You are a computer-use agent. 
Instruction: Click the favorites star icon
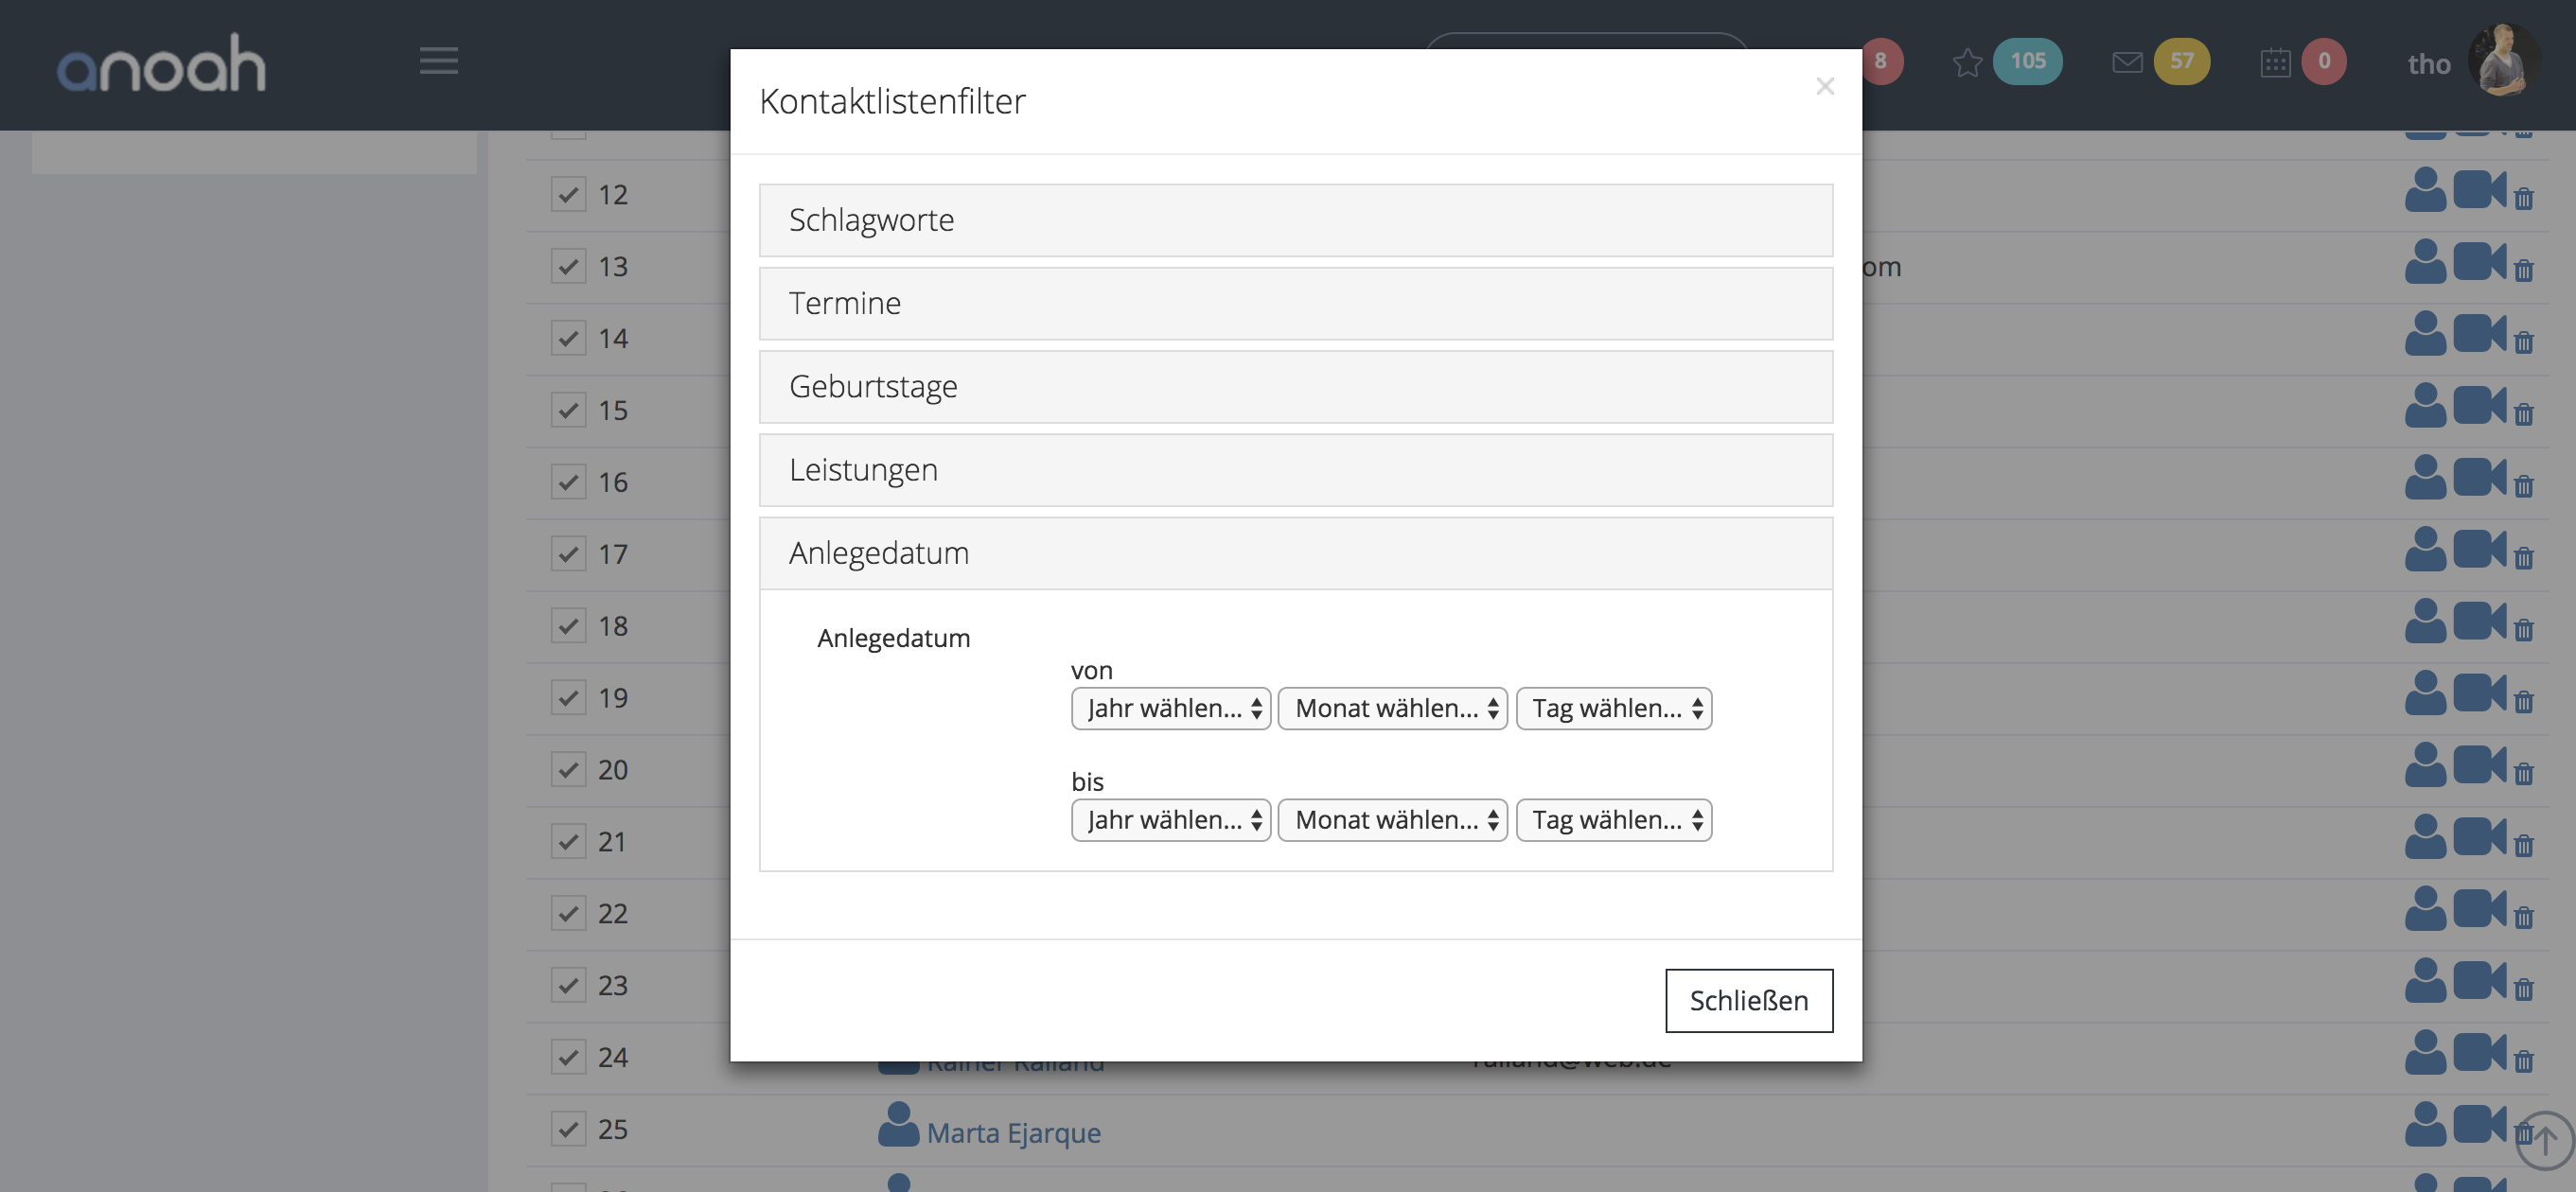point(1967,62)
